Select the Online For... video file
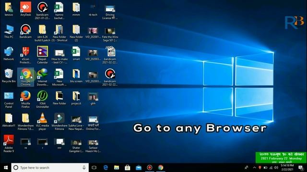Screen dimensions: 307x172 point(93,123)
